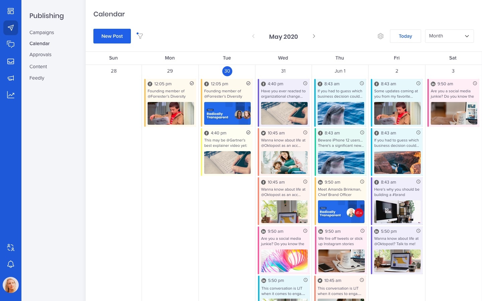482x301 pixels.
Task: Open the calendar filter funnel icon
Action: pos(140,35)
